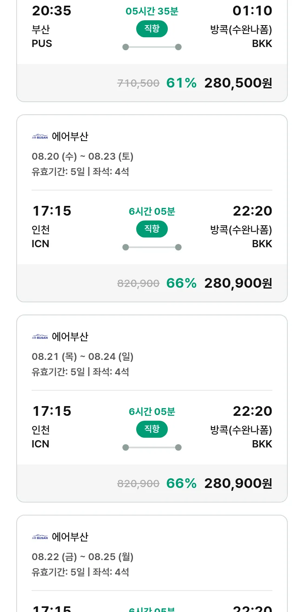This screenshot has width=304, height=612.
Task: Click Air Busan logo on 08.21 flight card
Action: (x=40, y=337)
